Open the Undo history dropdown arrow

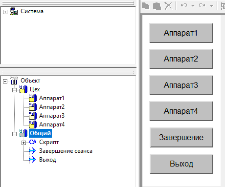click(x=193, y=6)
